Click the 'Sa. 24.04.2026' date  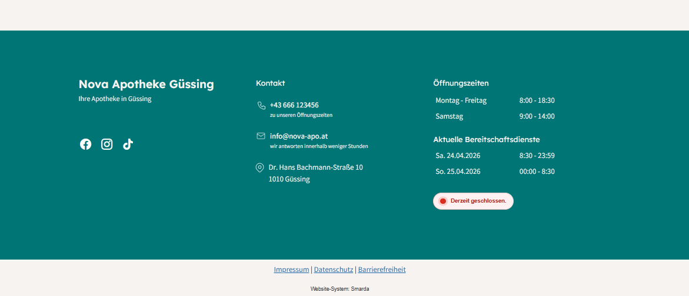(x=458, y=155)
